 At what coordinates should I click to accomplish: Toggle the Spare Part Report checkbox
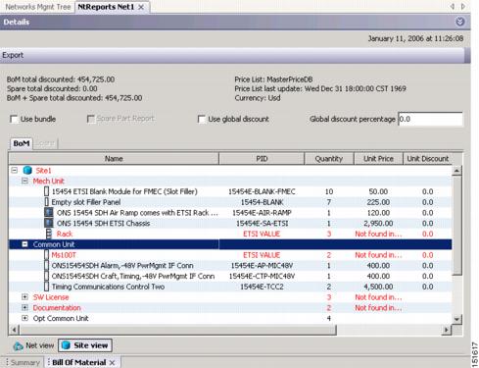click(x=91, y=119)
